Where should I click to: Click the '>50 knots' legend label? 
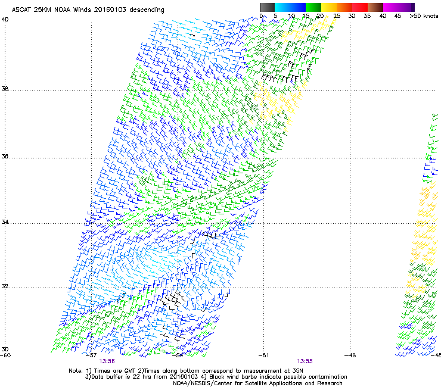[424, 16]
